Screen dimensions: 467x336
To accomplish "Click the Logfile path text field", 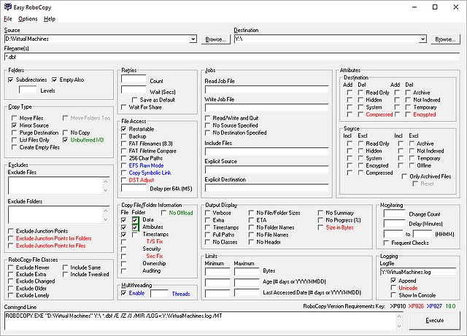I will click(419, 272).
